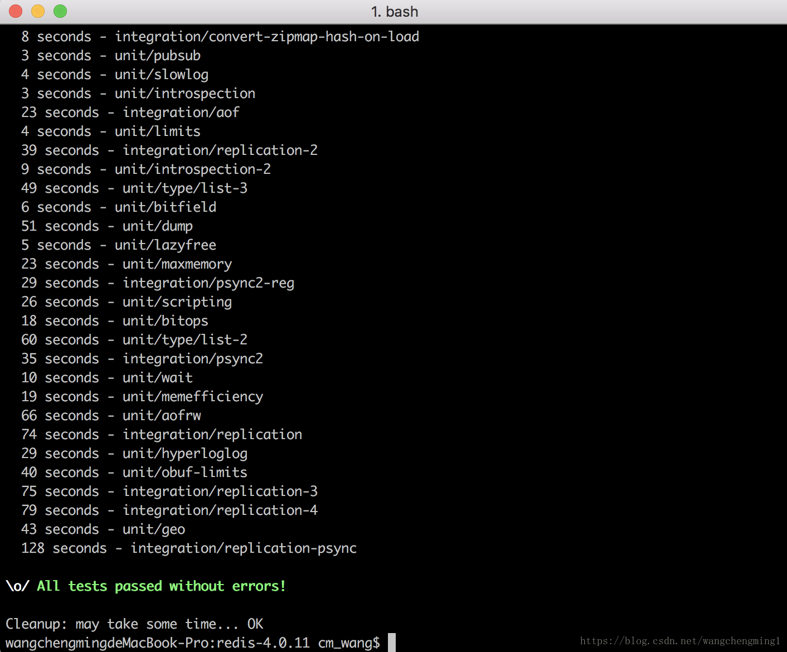Click the 'unit/pubsub' test line
787x652 pixels.
(x=111, y=56)
